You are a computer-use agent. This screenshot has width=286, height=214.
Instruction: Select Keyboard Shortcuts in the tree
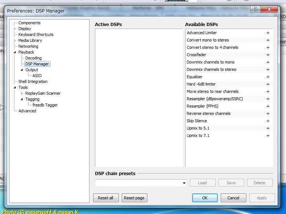coord(36,35)
